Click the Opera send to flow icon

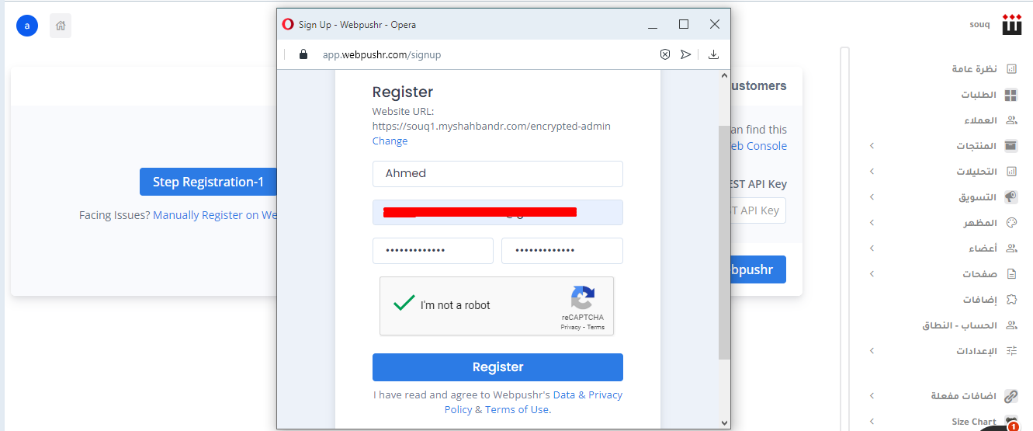pos(685,54)
